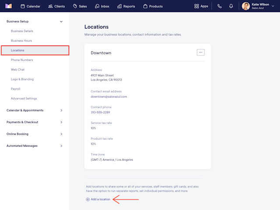Open the Inbox section

(102, 6)
